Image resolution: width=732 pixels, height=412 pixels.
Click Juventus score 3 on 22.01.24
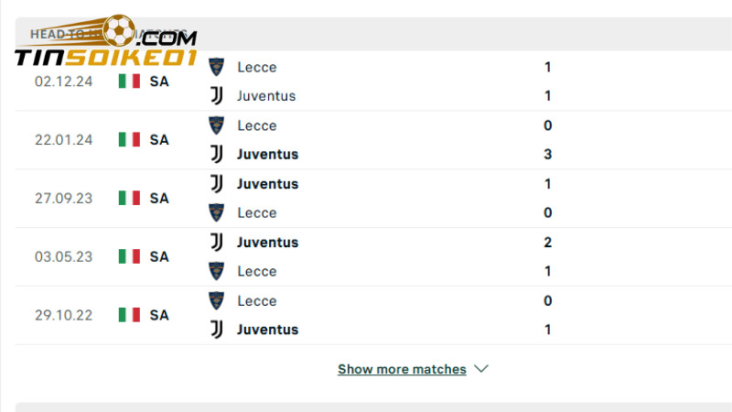pyautogui.click(x=547, y=154)
